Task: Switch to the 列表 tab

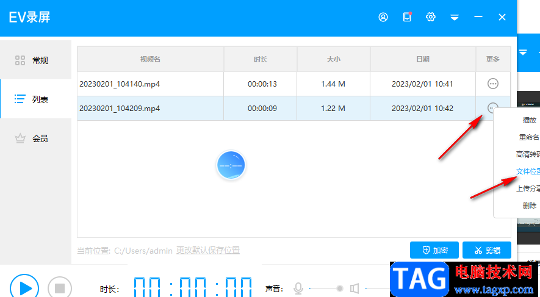Action: [x=36, y=99]
